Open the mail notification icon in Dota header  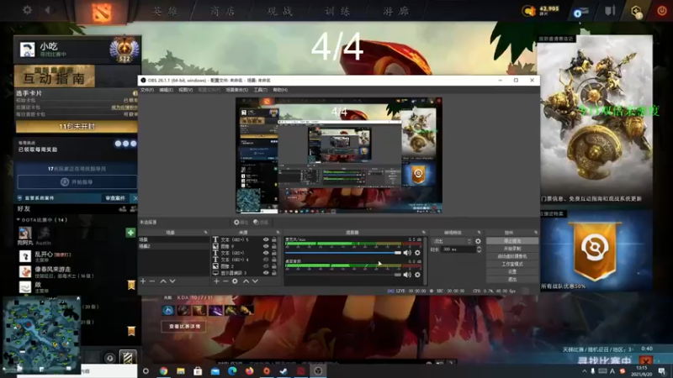[x=580, y=12]
